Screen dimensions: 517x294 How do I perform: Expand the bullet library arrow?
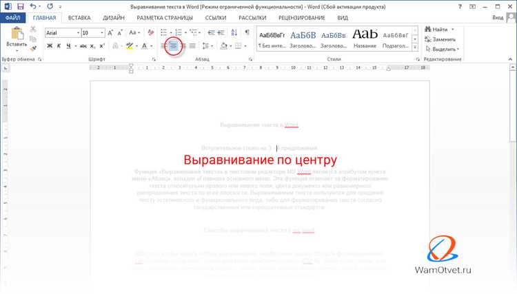click(x=171, y=32)
